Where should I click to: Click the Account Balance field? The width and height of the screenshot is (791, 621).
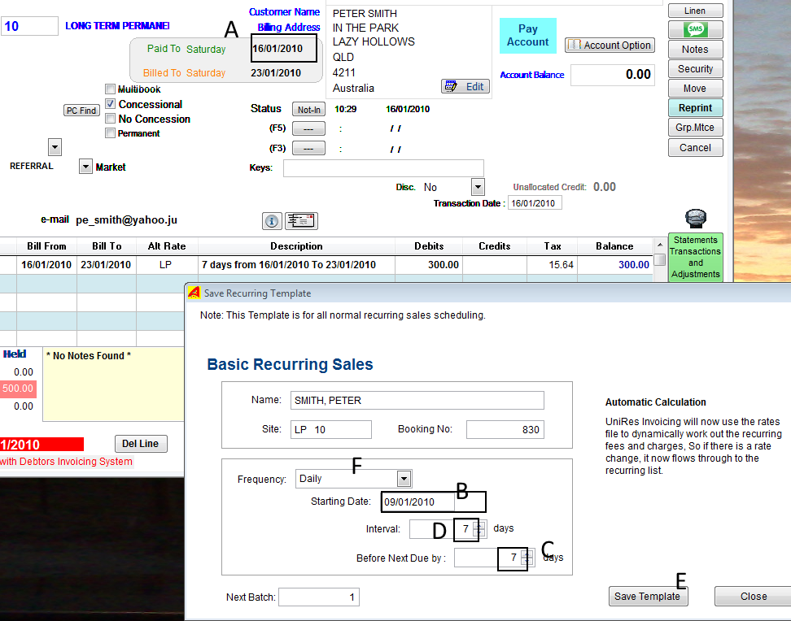click(613, 75)
